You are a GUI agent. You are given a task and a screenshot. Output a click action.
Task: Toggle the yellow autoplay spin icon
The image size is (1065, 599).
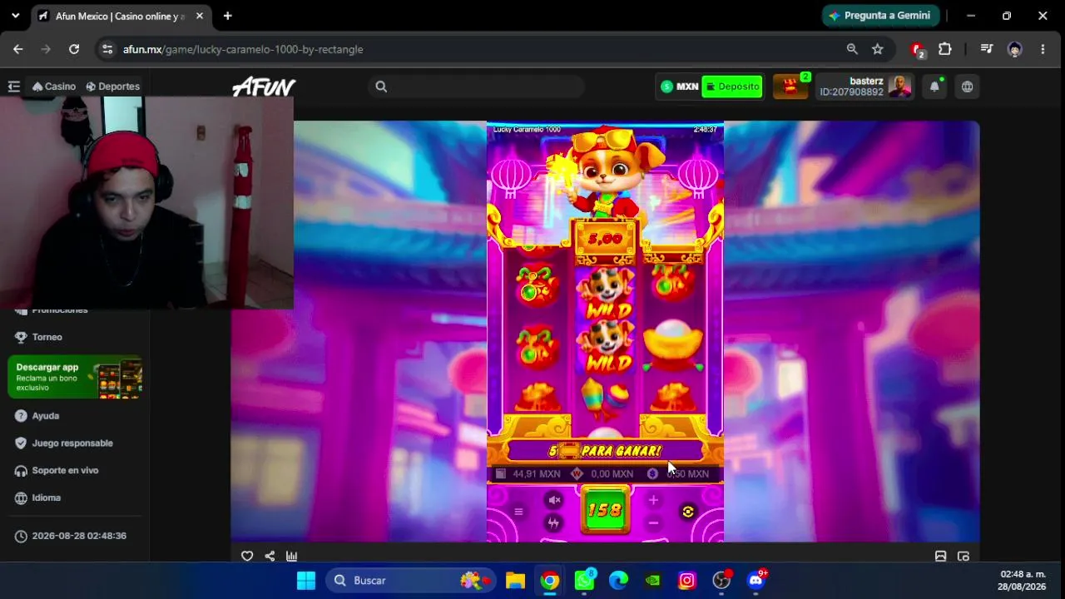pos(688,512)
